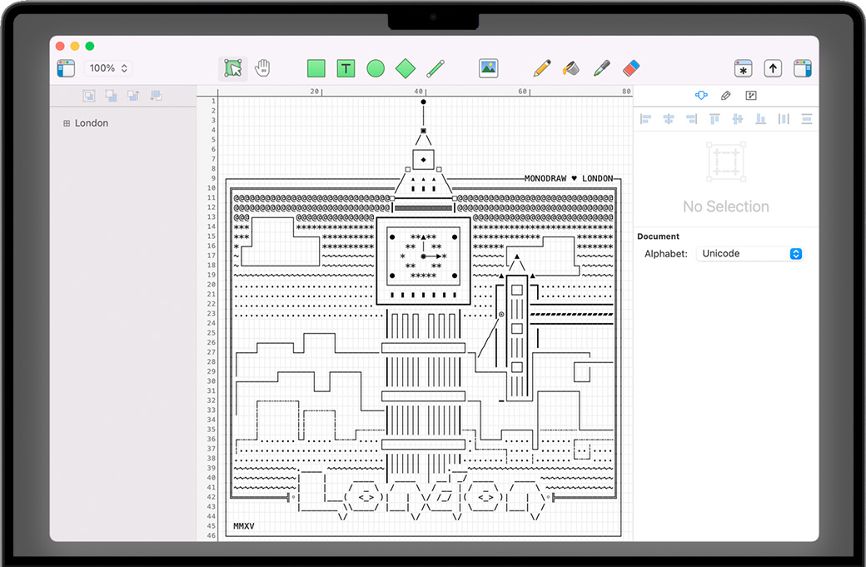
Task: Select the Text tool
Action: 346,68
